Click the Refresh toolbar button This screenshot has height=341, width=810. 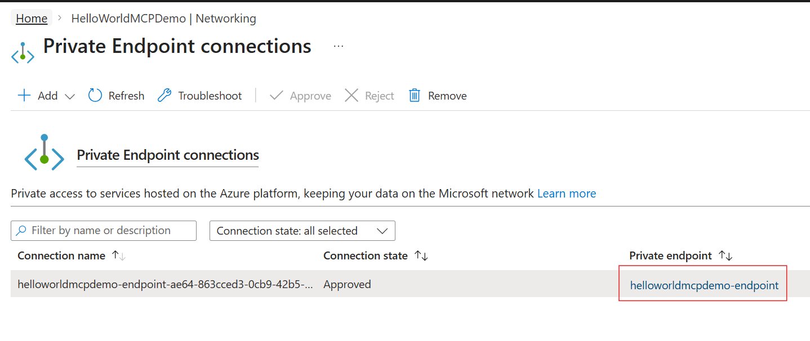pyautogui.click(x=117, y=96)
